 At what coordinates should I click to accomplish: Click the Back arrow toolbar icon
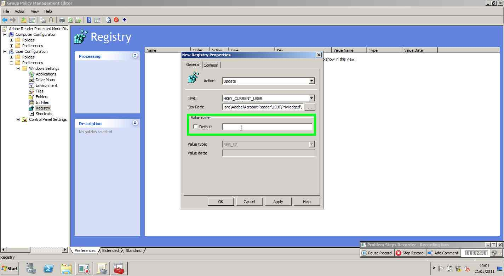(x=5, y=20)
